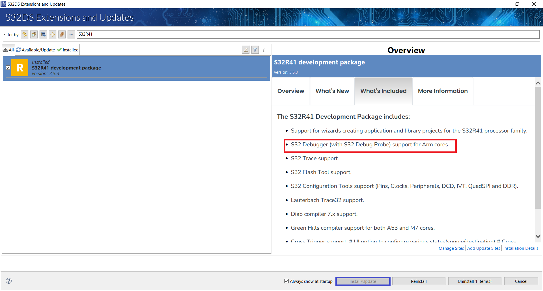Click 'The S32R41 Development Package includes:' heading
Image resolution: width=543 pixels, height=291 pixels.
(343, 117)
